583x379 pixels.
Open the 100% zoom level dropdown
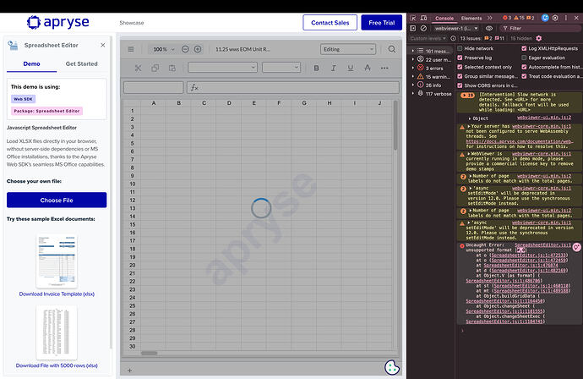coord(164,49)
